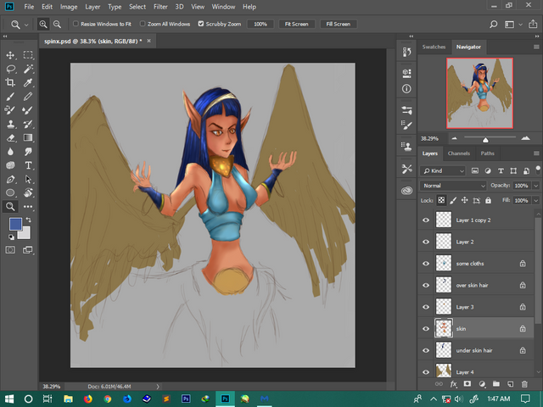Switch to the Channels tab
543x407 pixels.
[458, 153]
